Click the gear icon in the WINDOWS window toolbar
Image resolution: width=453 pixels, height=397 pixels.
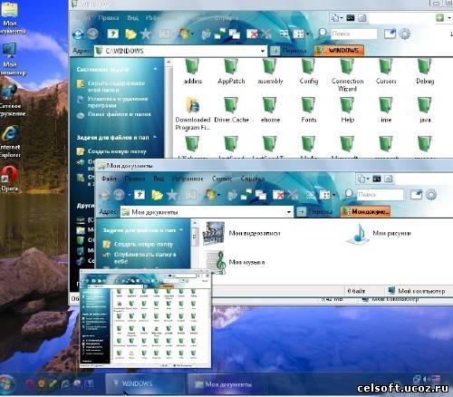pos(405,34)
